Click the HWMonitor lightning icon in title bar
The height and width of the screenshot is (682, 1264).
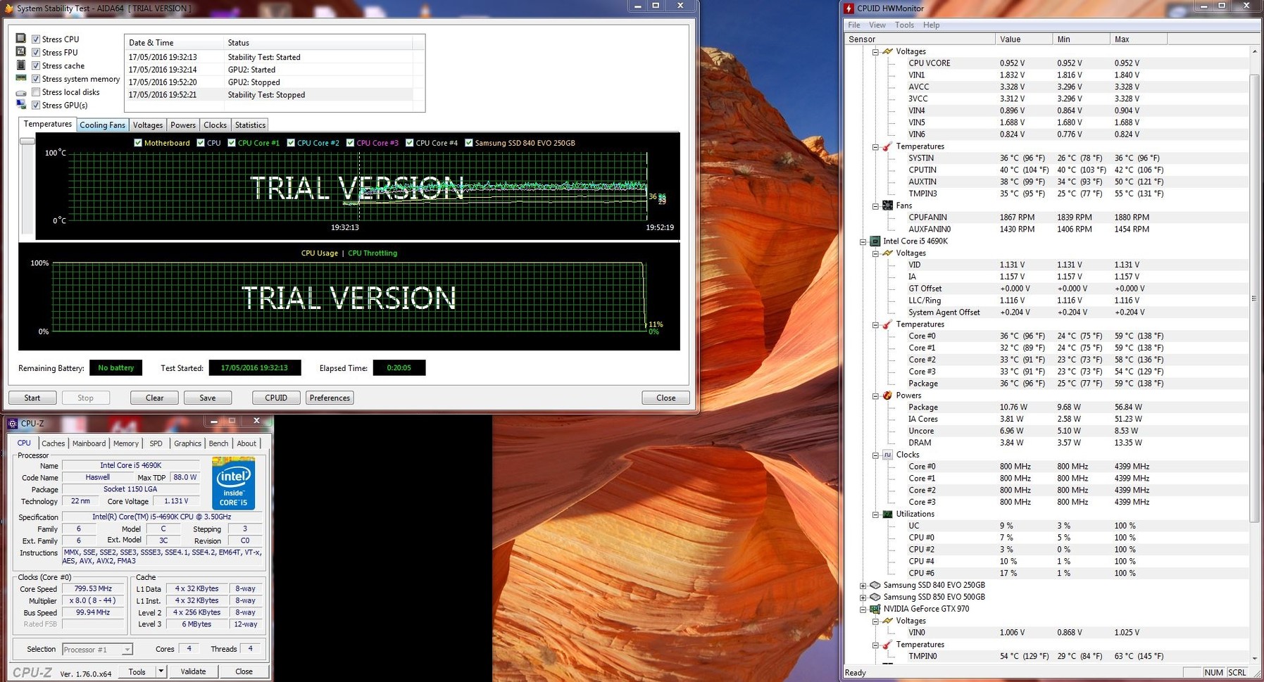849,8
